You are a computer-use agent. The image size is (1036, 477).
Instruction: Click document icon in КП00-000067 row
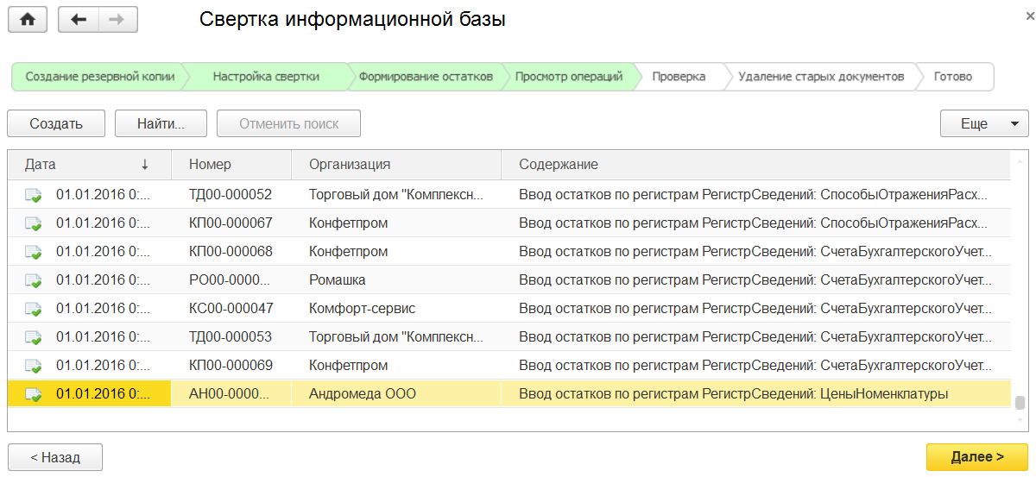(x=34, y=223)
